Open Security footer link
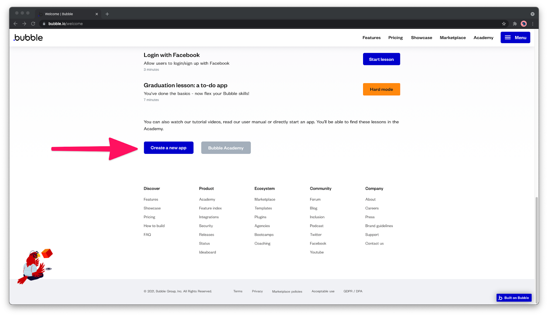Viewport: 548px width, 316px height. coord(206,226)
